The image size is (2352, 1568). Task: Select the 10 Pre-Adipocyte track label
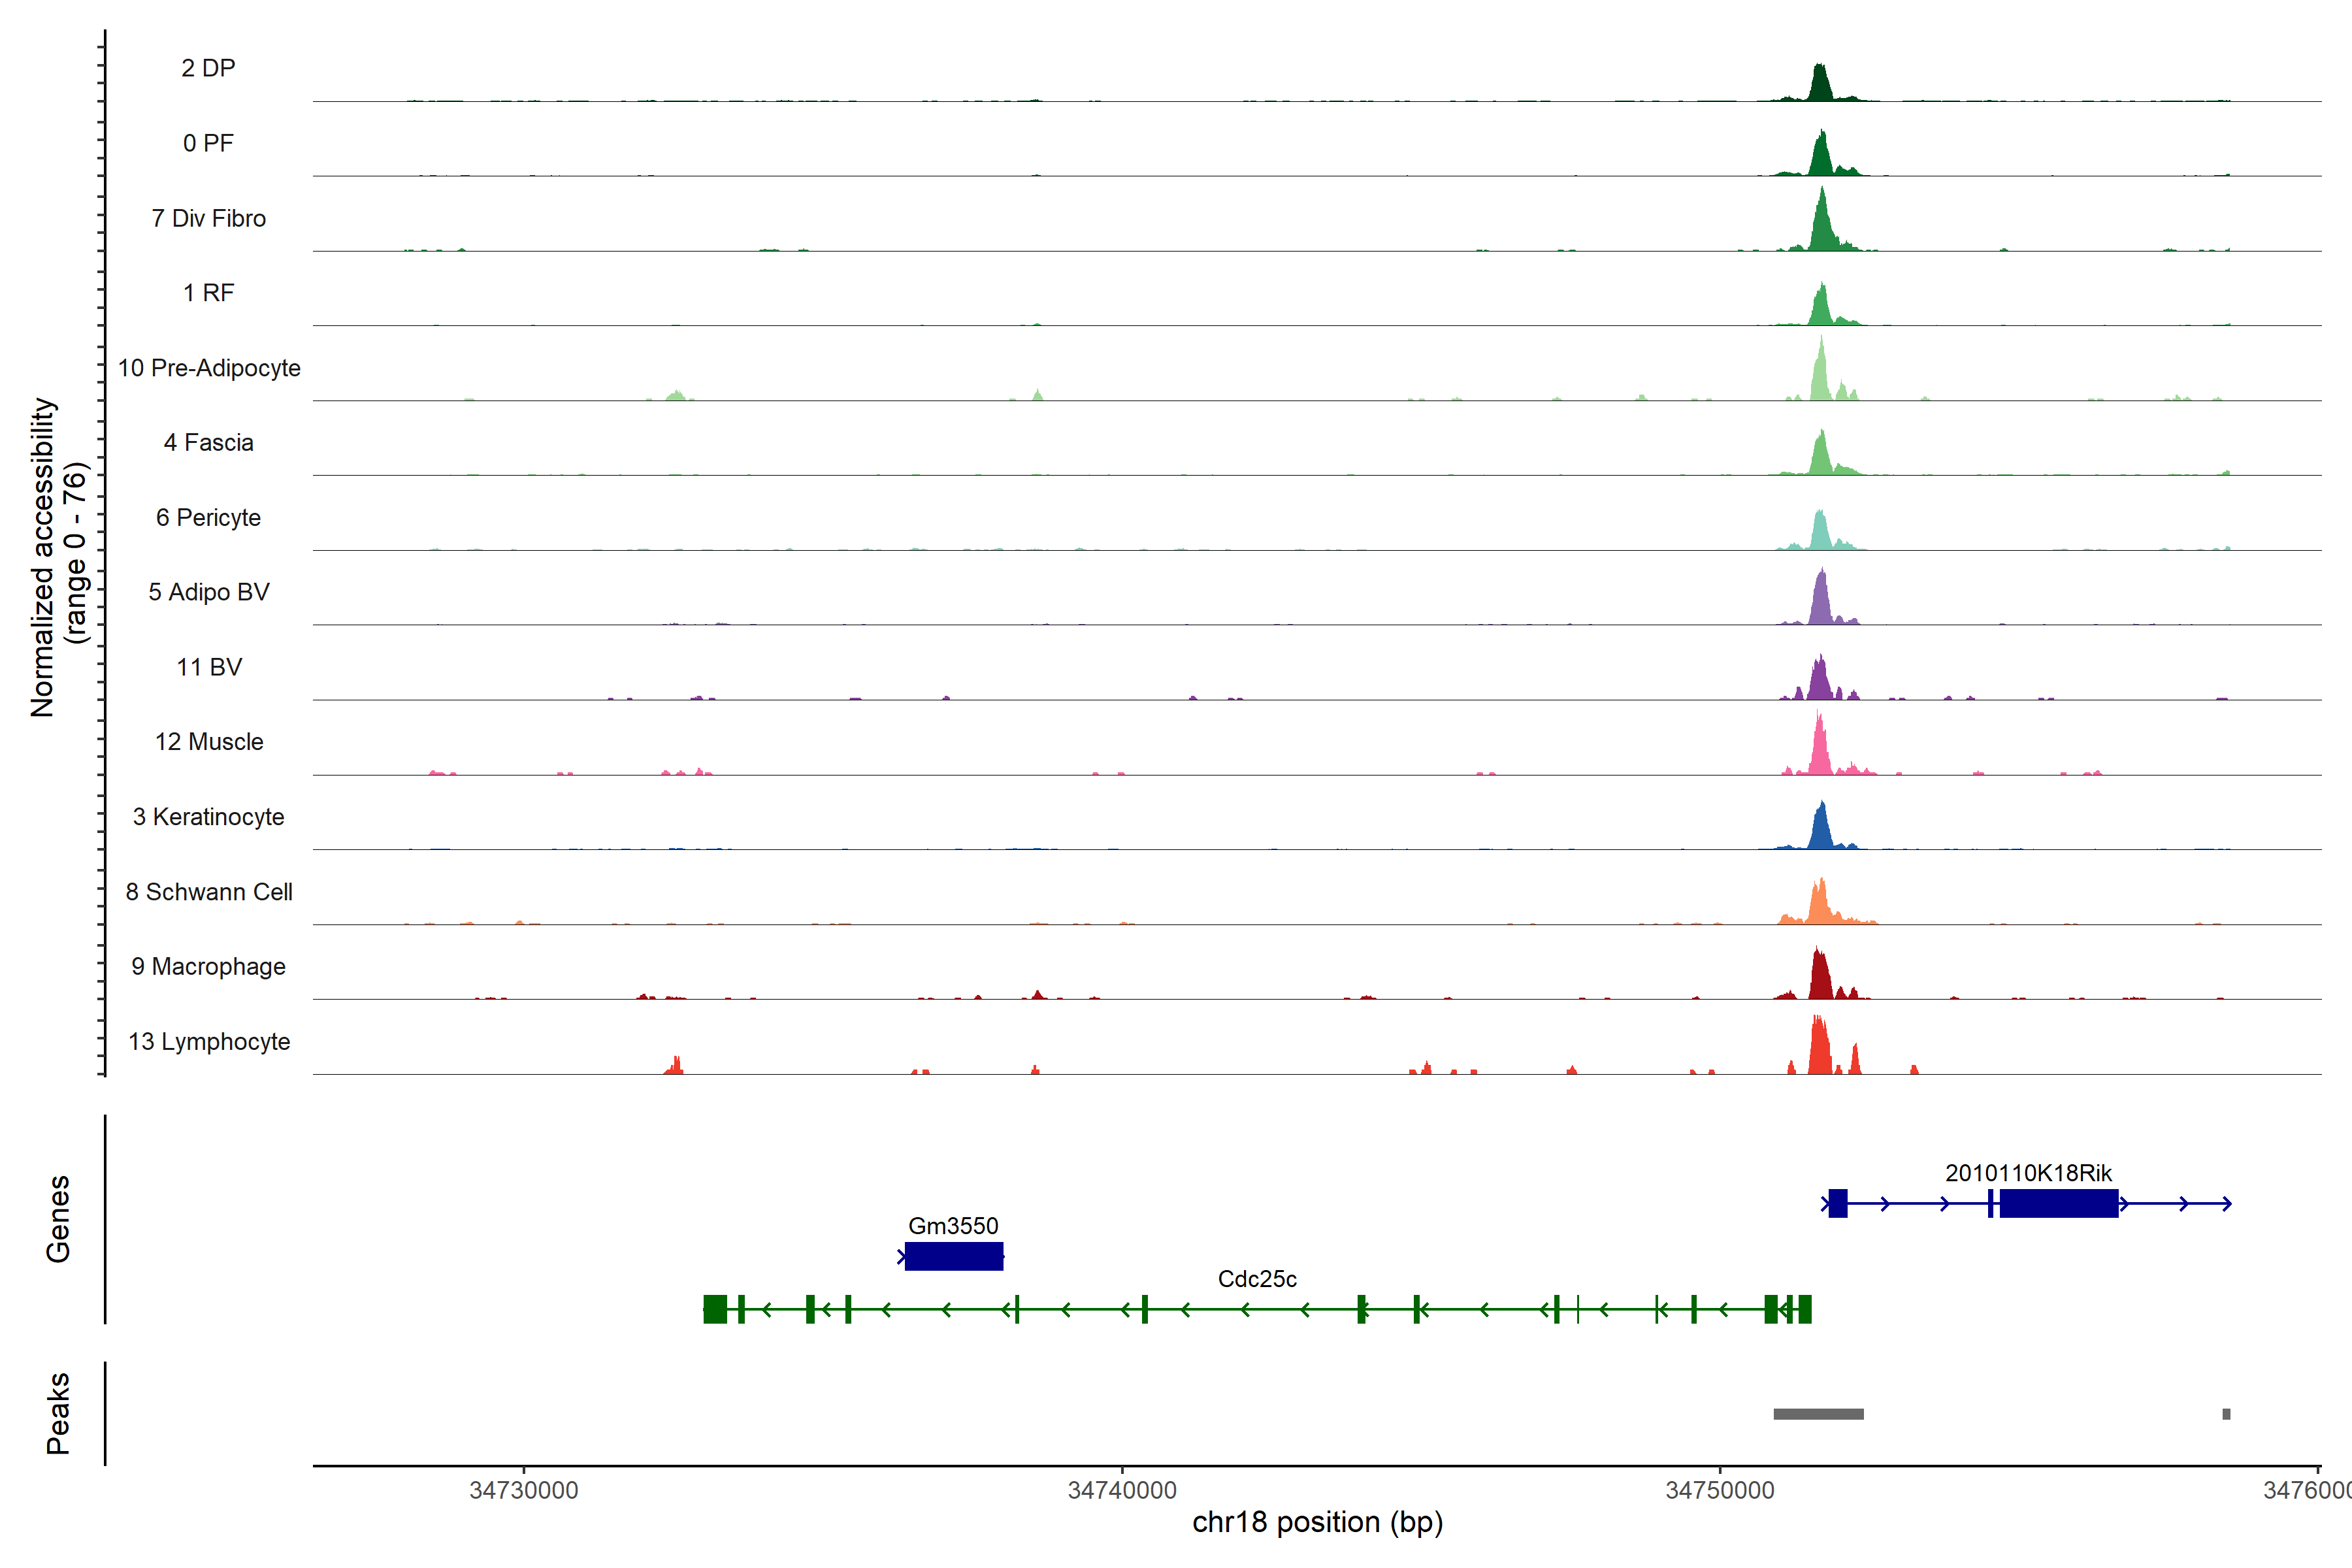pos(209,368)
